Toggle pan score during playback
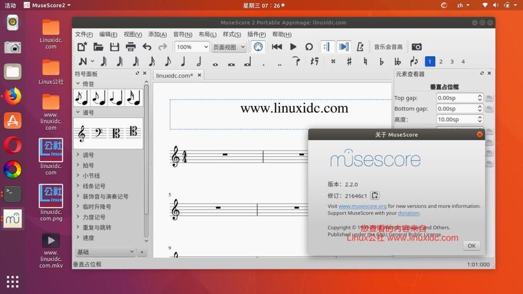 (x=344, y=46)
